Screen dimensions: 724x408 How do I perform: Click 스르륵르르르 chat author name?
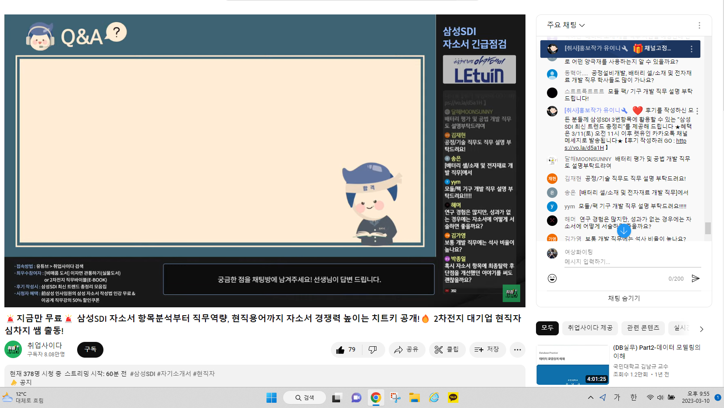click(x=584, y=91)
